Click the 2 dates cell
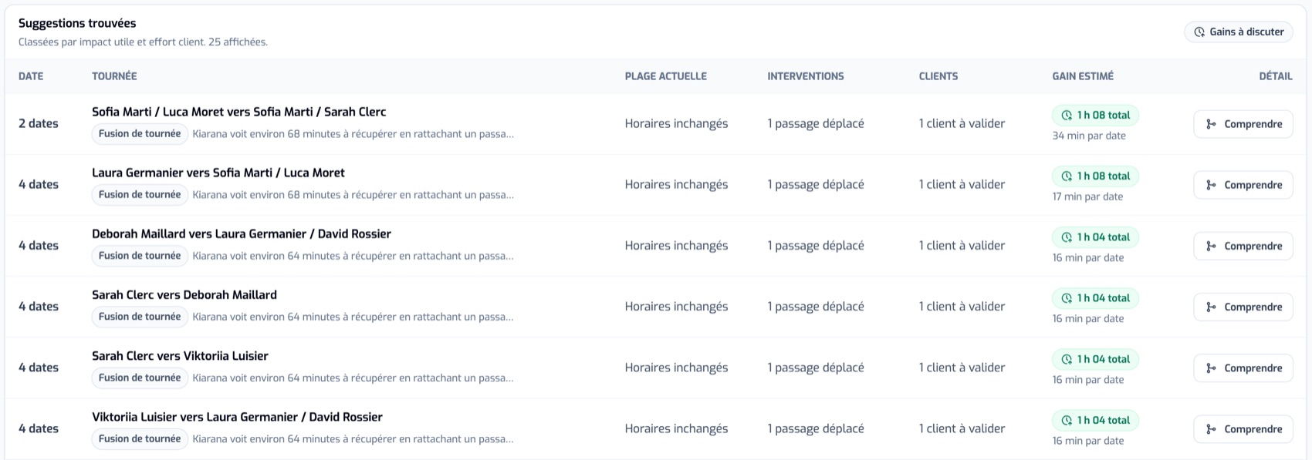Viewport: 1312px width, 460px height. pyautogui.click(x=39, y=123)
